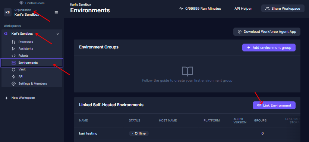Click the Link Environment button
The height and width of the screenshot is (142, 309).
point(274,105)
